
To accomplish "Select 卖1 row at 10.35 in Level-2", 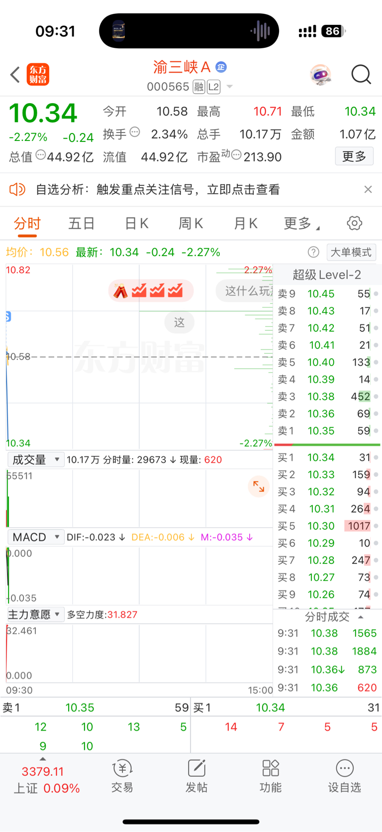I will pos(327,431).
